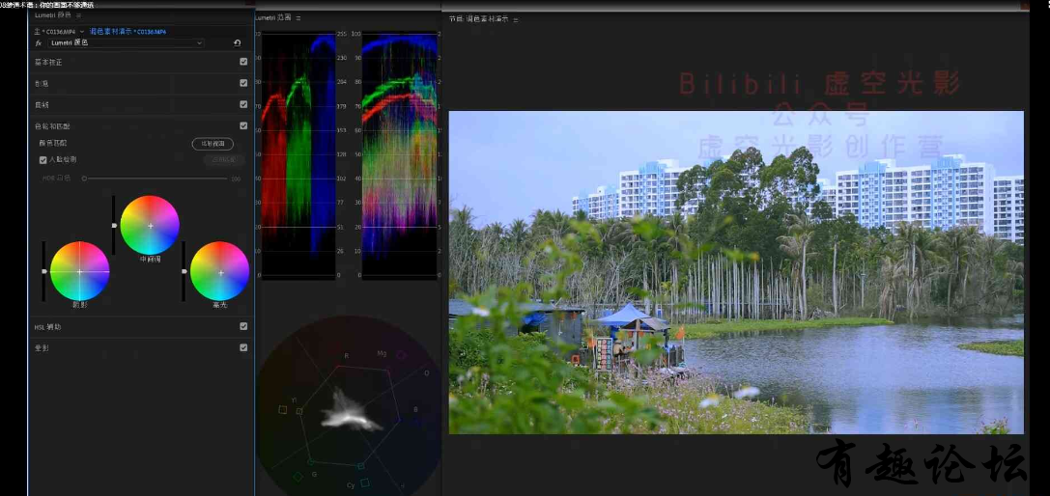Expand the 晕影 section
Screen dimensions: 1050x496
[42, 348]
